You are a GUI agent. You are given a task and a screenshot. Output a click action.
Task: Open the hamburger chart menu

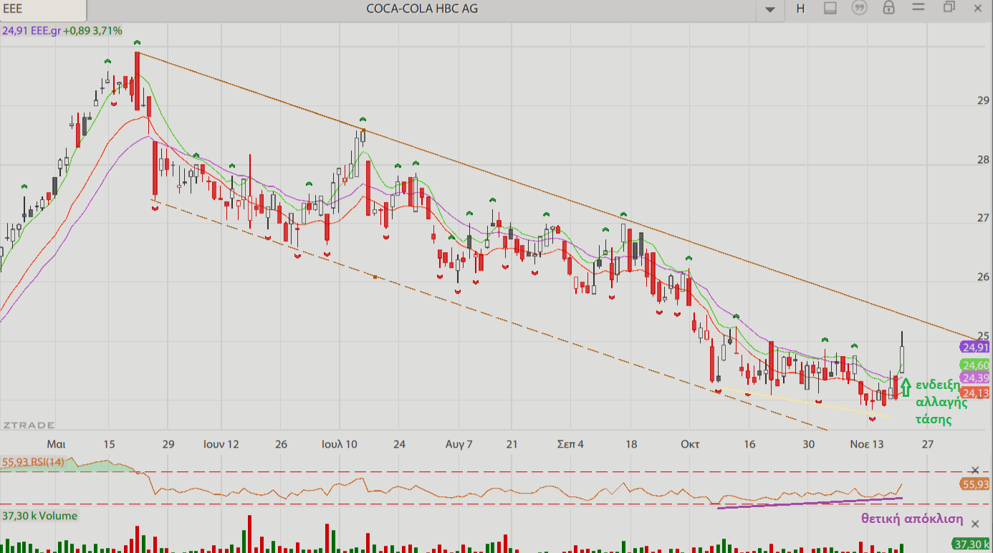[x=918, y=8]
